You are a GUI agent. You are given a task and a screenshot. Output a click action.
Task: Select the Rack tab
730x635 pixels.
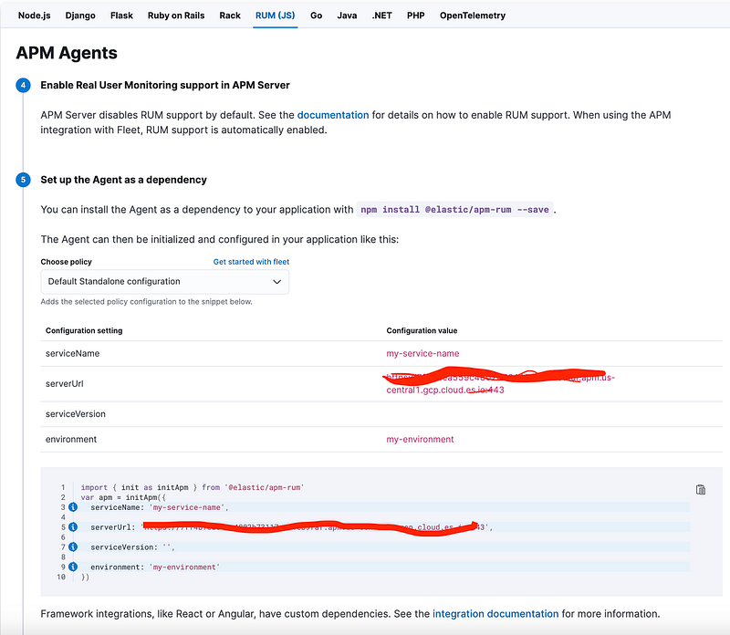point(230,16)
